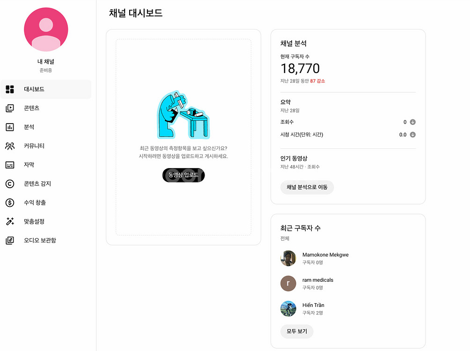This screenshot has height=351, width=470.
Task: Click the channel profile avatar
Action: (46, 29)
